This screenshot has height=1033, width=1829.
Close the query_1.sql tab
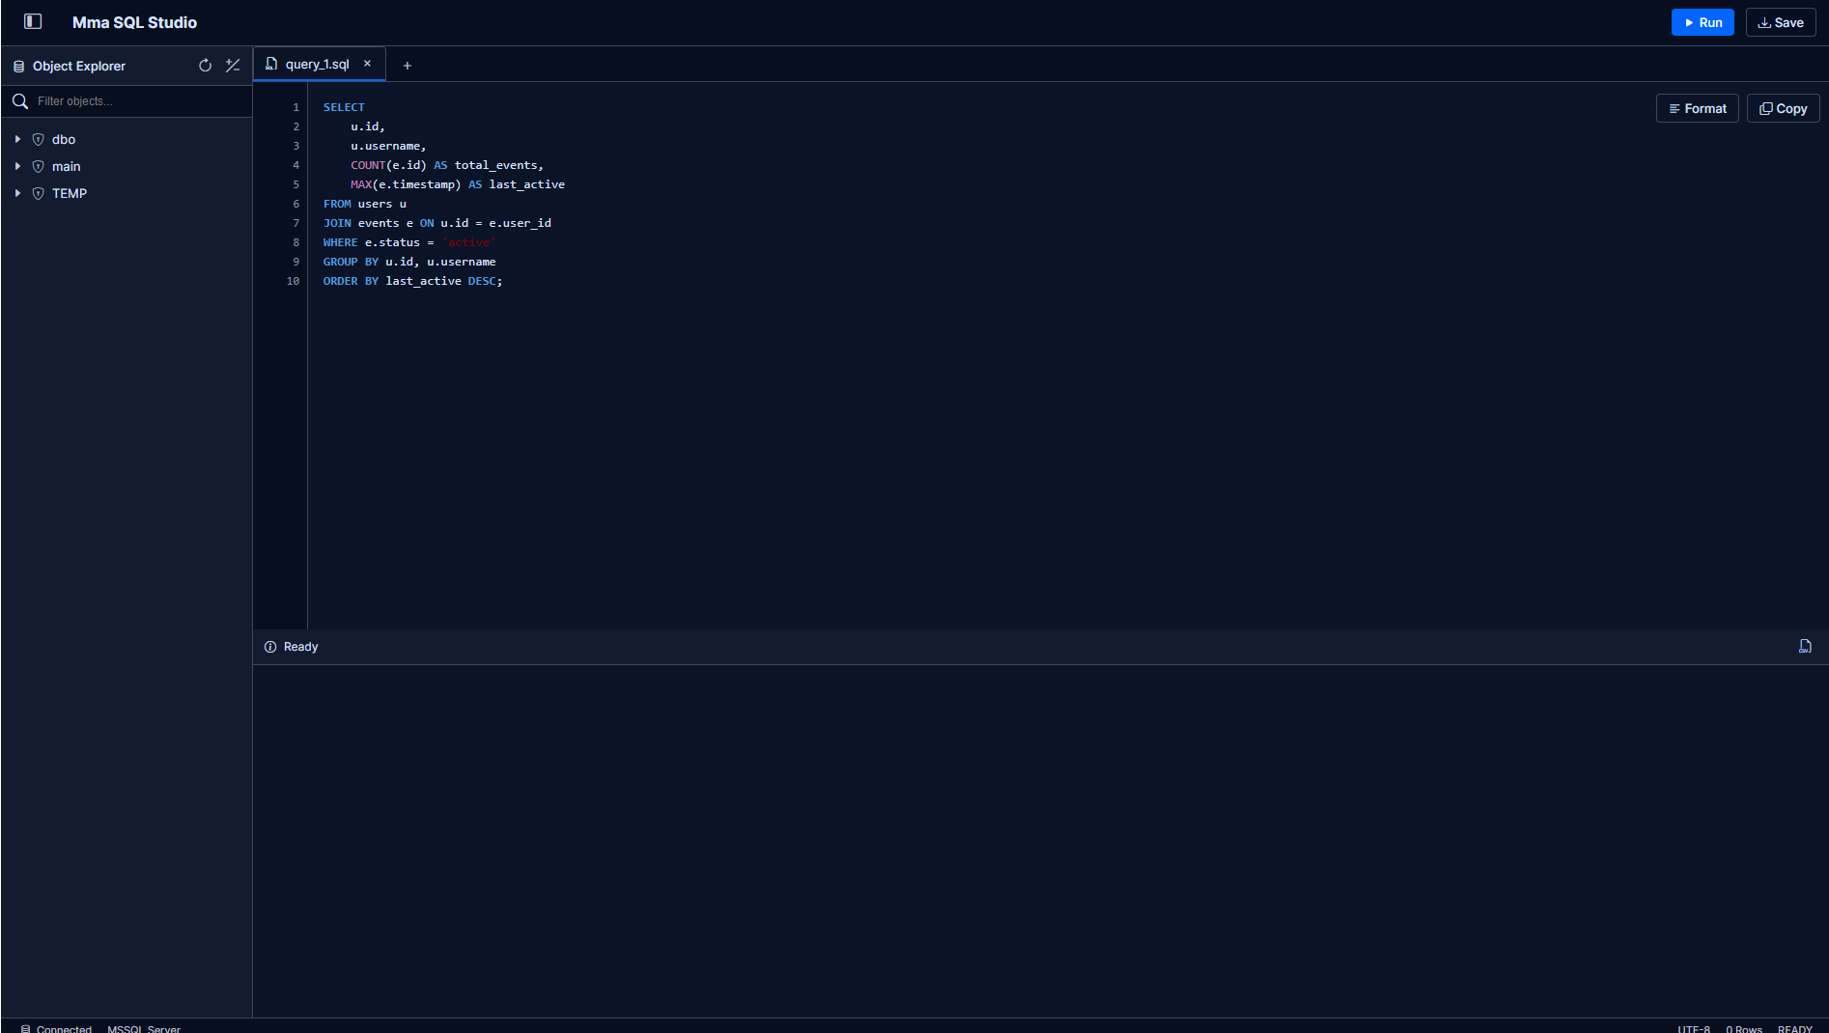pos(367,64)
